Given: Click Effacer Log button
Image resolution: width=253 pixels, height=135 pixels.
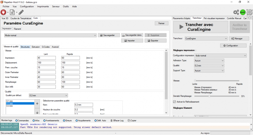Looking at the screenshot, I should click(x=117, y=121).
